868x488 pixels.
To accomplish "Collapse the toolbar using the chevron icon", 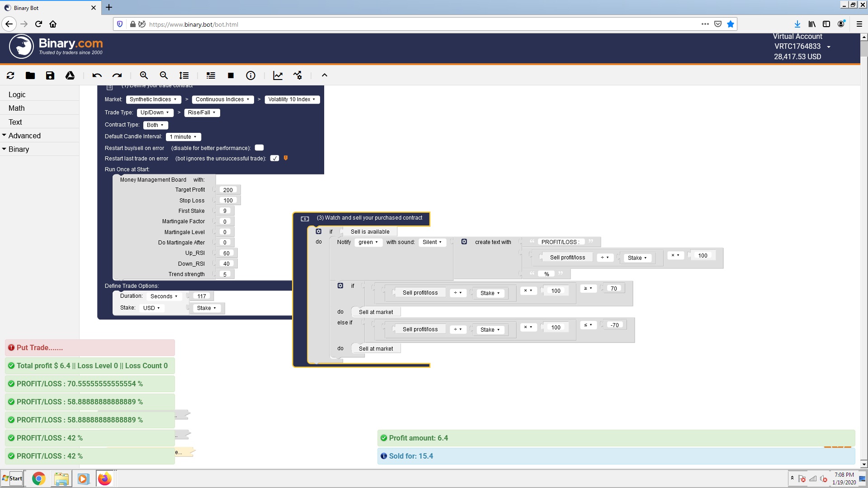I will 324,75.
